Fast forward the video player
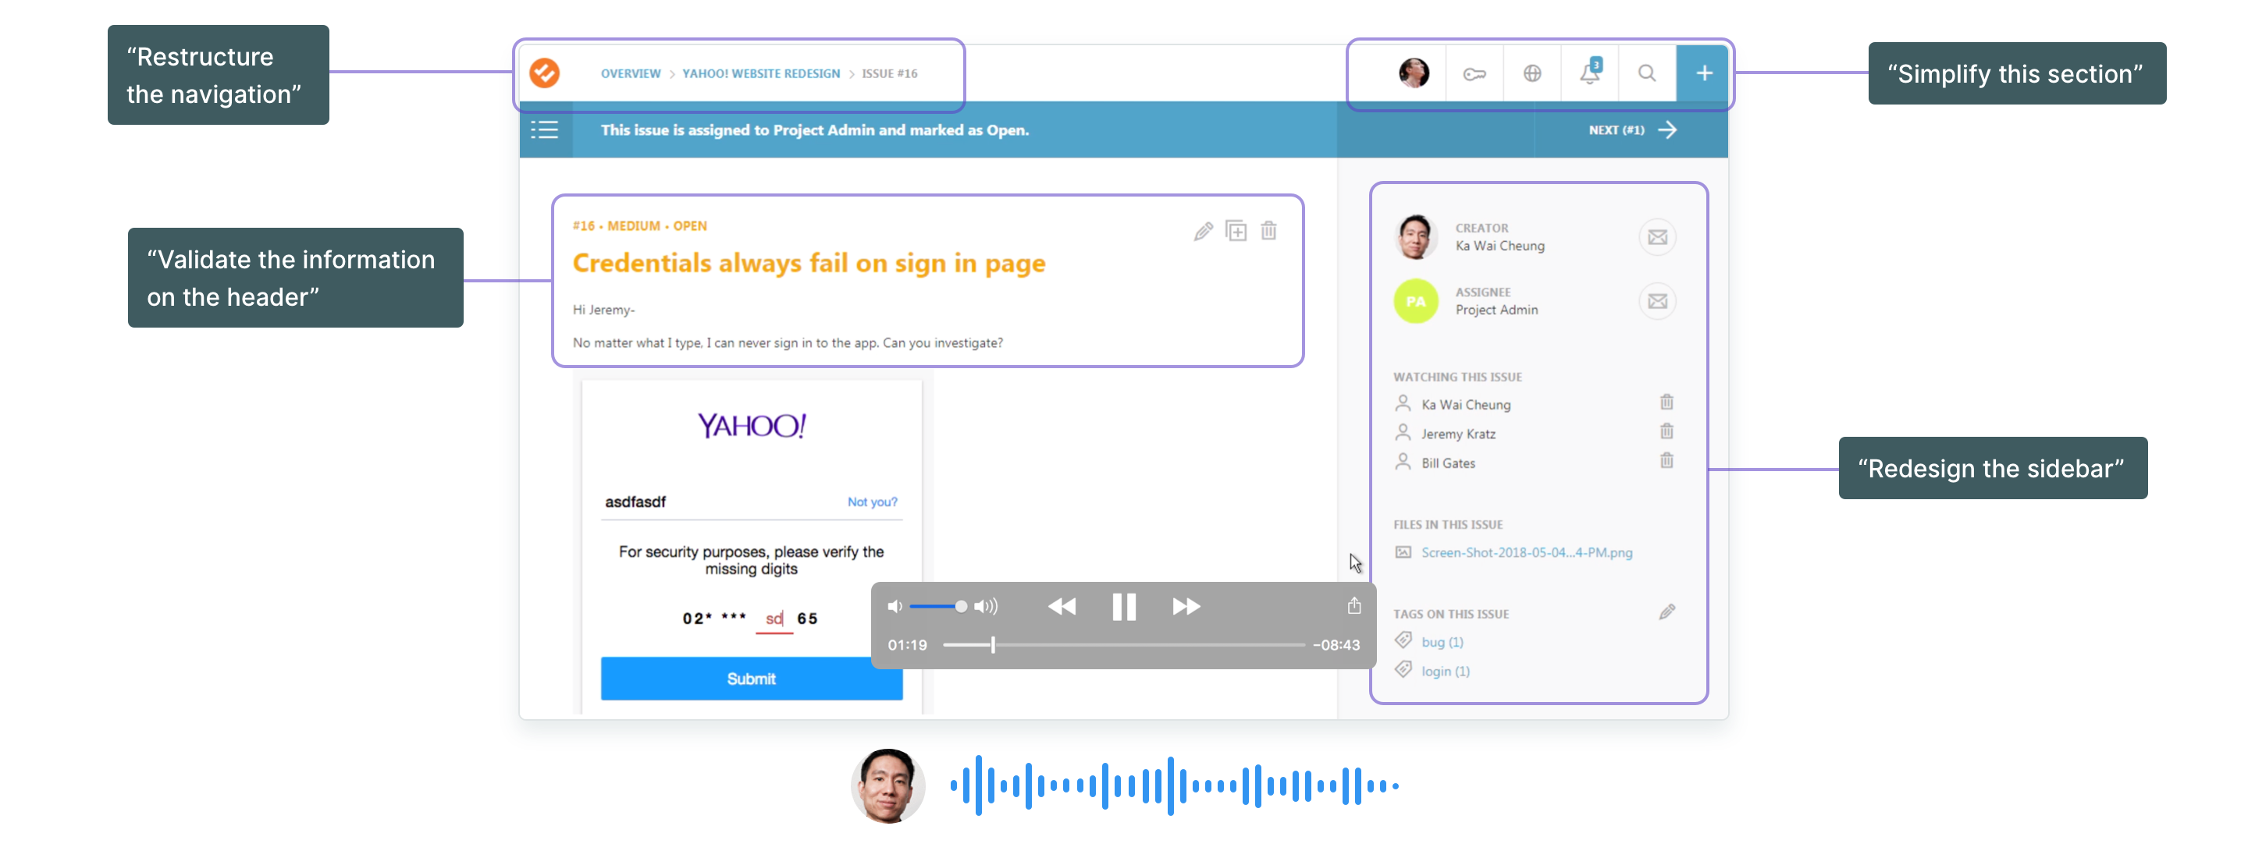This screenshot has height=858, width=2248. click(1185, 607)
